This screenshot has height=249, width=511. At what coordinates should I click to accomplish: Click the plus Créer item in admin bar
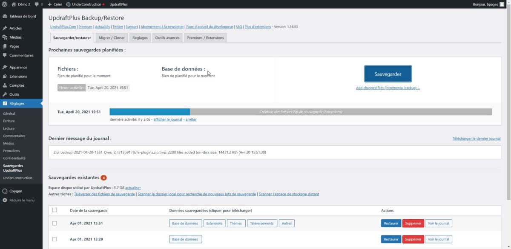pyautogui.click(x=55, y=4)
